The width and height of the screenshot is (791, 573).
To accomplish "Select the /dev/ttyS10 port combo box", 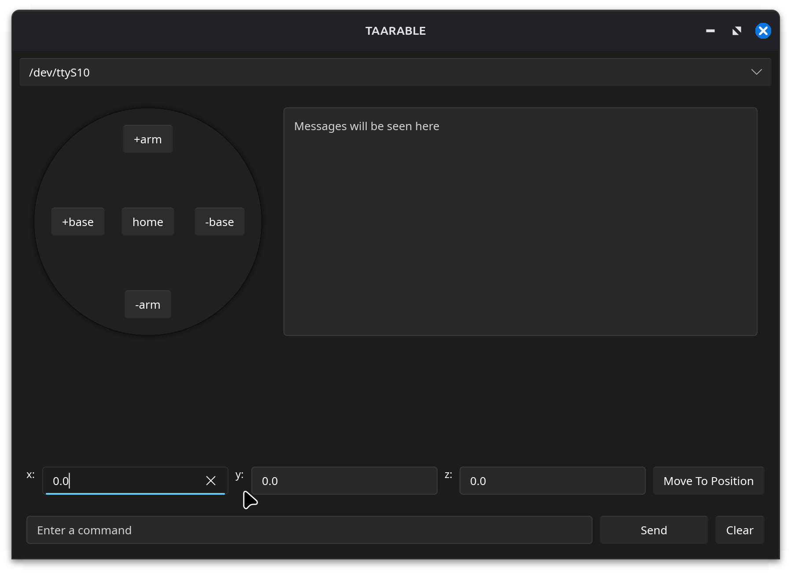I will (x=395, y=72).
